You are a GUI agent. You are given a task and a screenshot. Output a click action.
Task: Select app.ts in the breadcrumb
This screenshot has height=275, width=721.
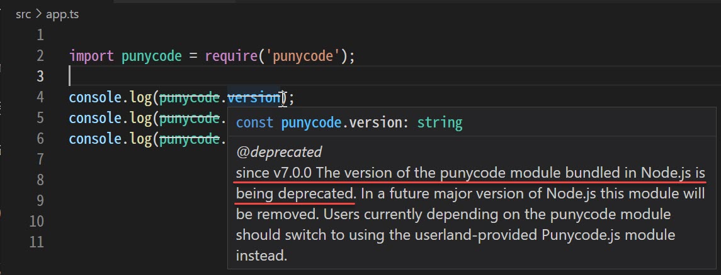[62, 14]
